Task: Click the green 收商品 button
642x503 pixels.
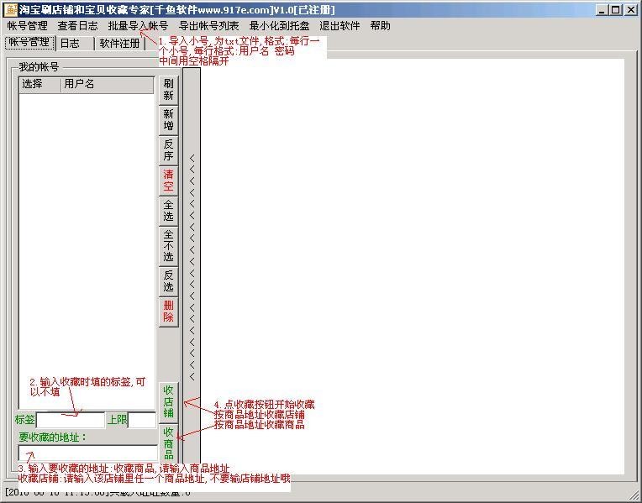Action: pyautogui.click(x=168, y=443)
